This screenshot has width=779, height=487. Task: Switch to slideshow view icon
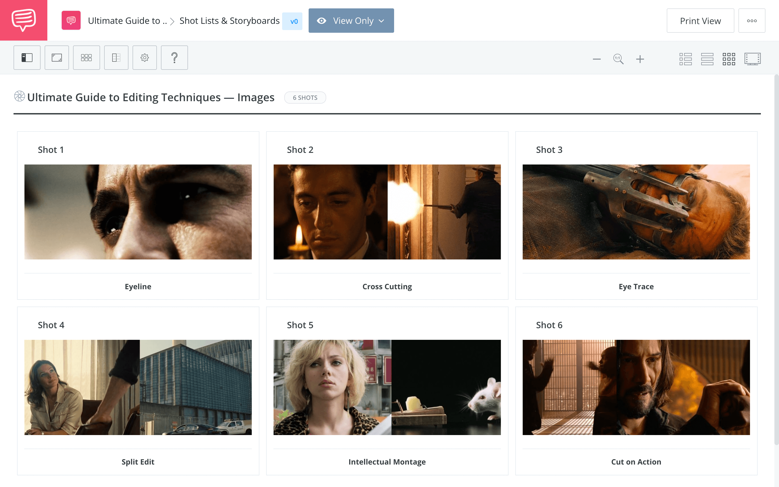[x=752, y=59]
